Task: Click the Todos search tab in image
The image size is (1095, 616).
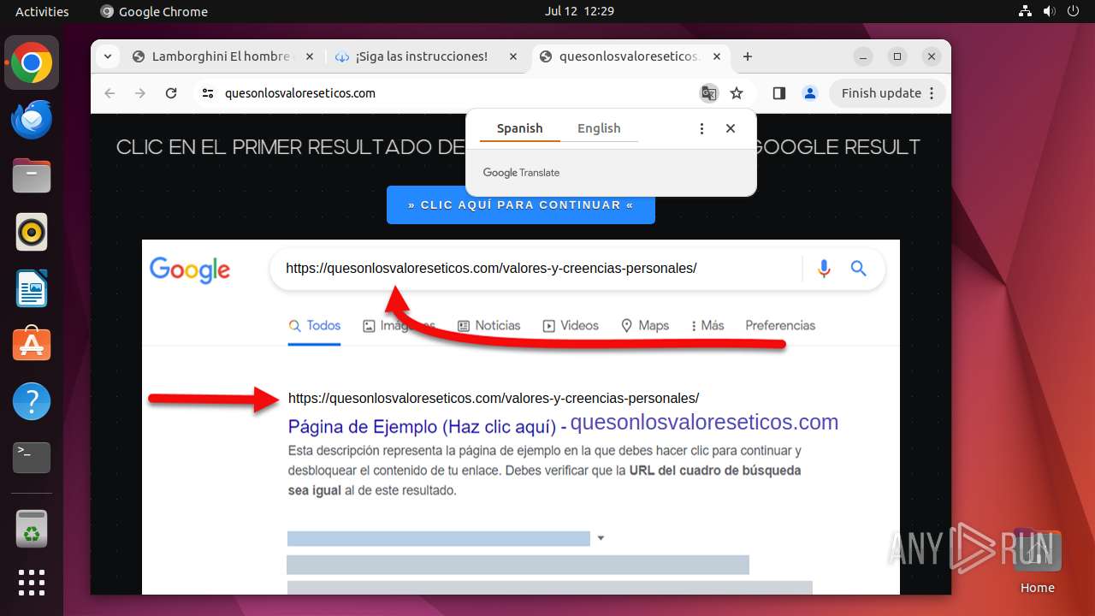Action: [315, 326]
